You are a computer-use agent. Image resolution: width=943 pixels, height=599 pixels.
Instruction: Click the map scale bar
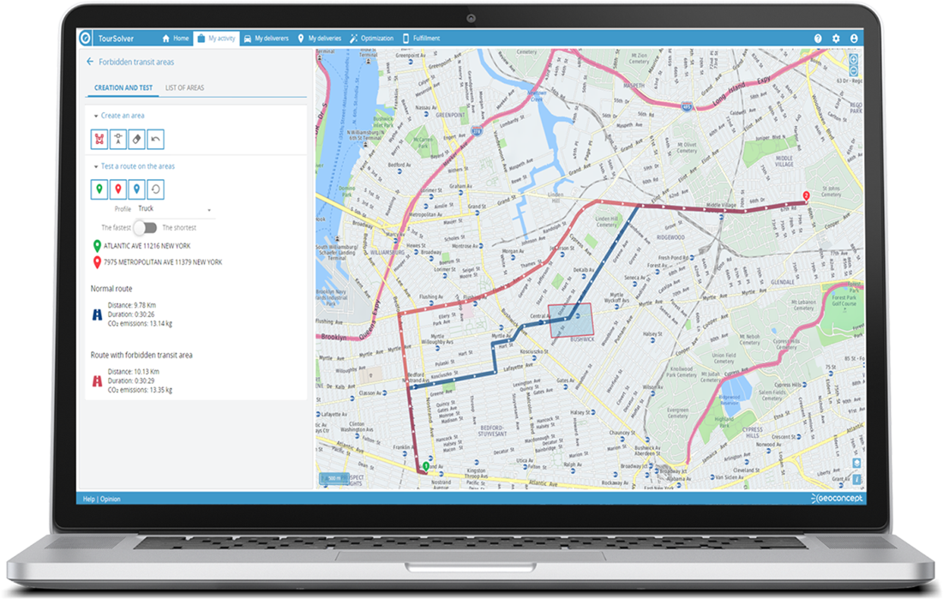click(333, 479)
